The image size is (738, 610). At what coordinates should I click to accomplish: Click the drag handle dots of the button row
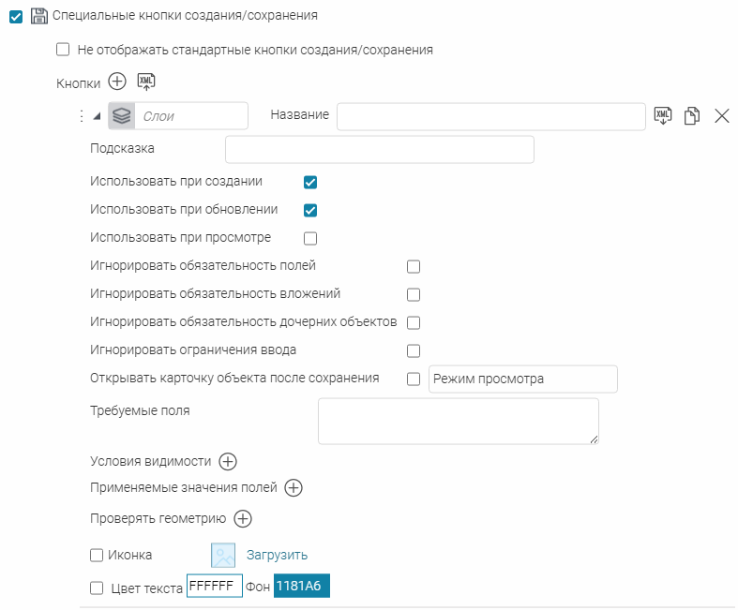click(x=81, y=116)
